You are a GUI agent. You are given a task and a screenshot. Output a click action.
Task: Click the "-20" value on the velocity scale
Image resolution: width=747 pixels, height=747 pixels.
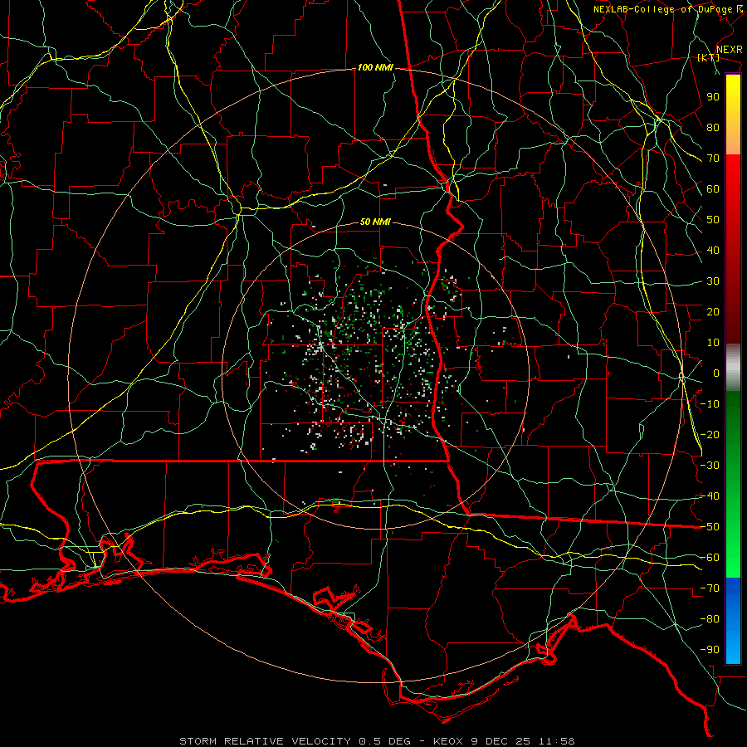pyautogui.click(x=710, y=434)
